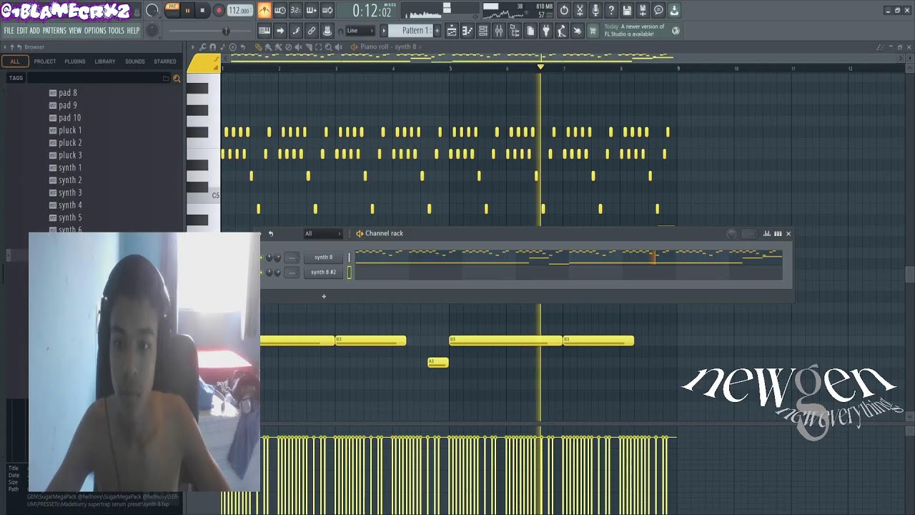Image resolution: width=915 pixels, height=515 pixels.
Task: Click the one-click audio recording microphone
Action: point(595,11)
